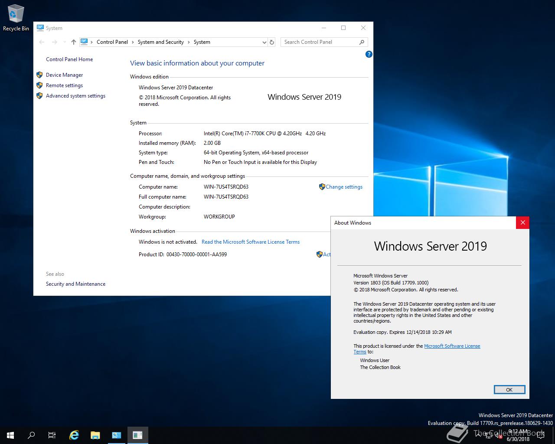Viewport: 555px width, 444px height.
Task: Click the network tray icon
Action: (489, 435)
